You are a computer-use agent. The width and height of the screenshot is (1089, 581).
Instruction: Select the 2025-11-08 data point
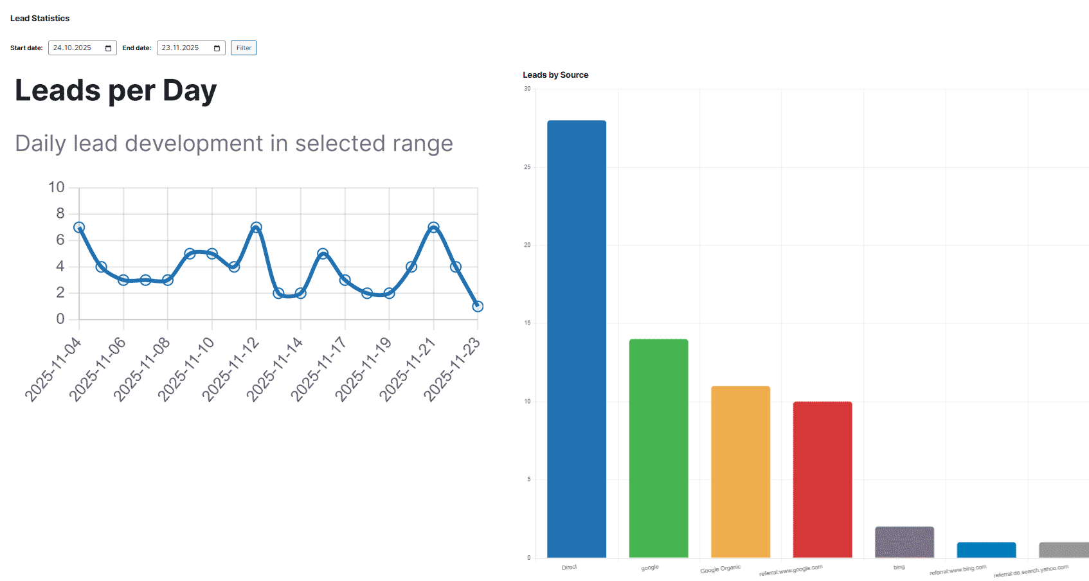[x=168, y=280]
